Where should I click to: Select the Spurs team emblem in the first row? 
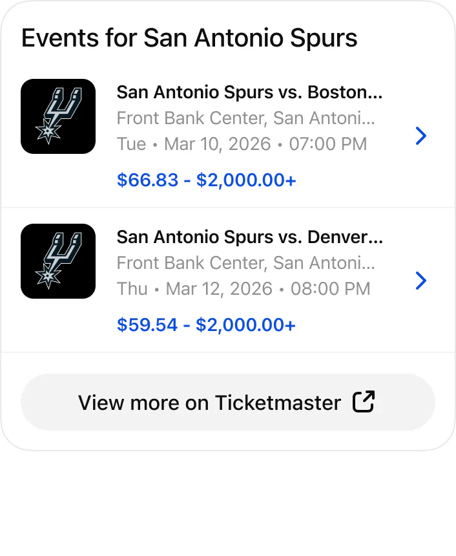tap(57, 116)
